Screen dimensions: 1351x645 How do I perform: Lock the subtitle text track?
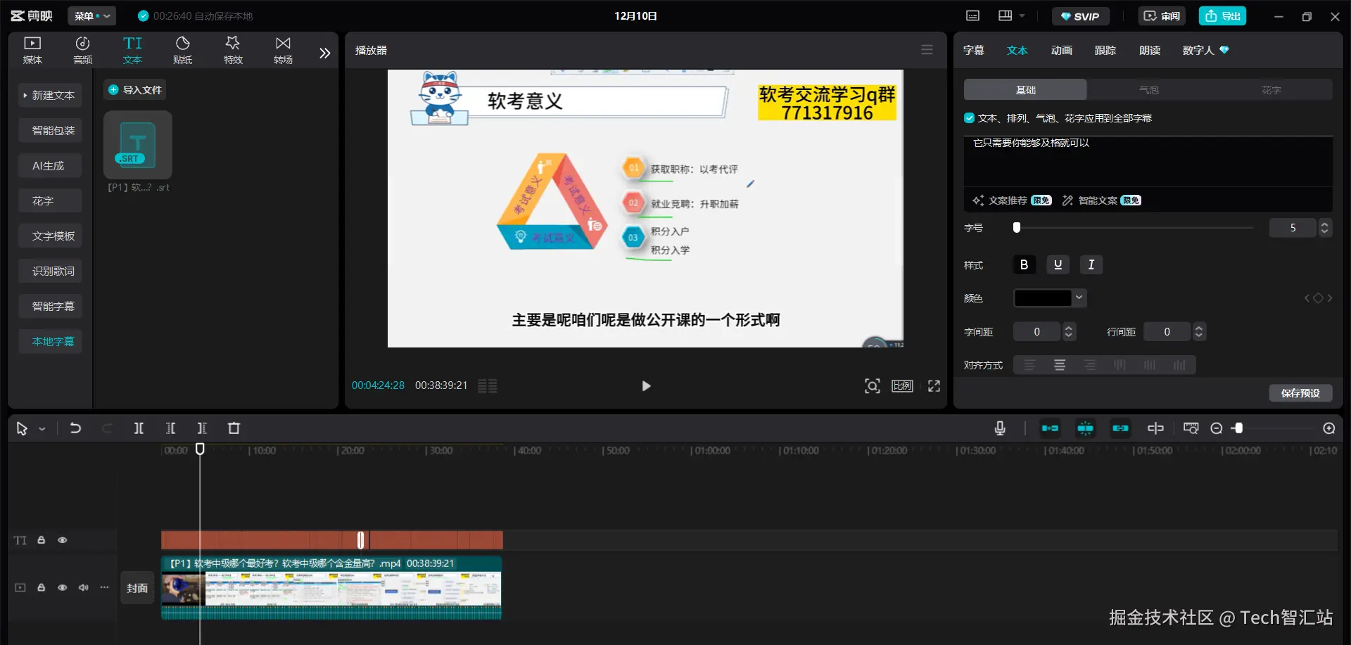(x=42, y=540)
